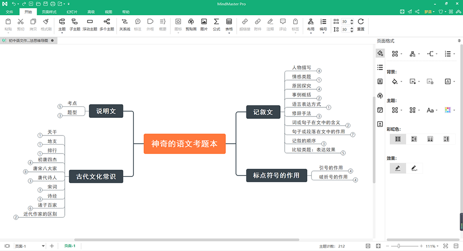The width and height of the screenshot is (463, 251).
Task: Toggle the page list panel icon at bottom-left
Action: 7,246
